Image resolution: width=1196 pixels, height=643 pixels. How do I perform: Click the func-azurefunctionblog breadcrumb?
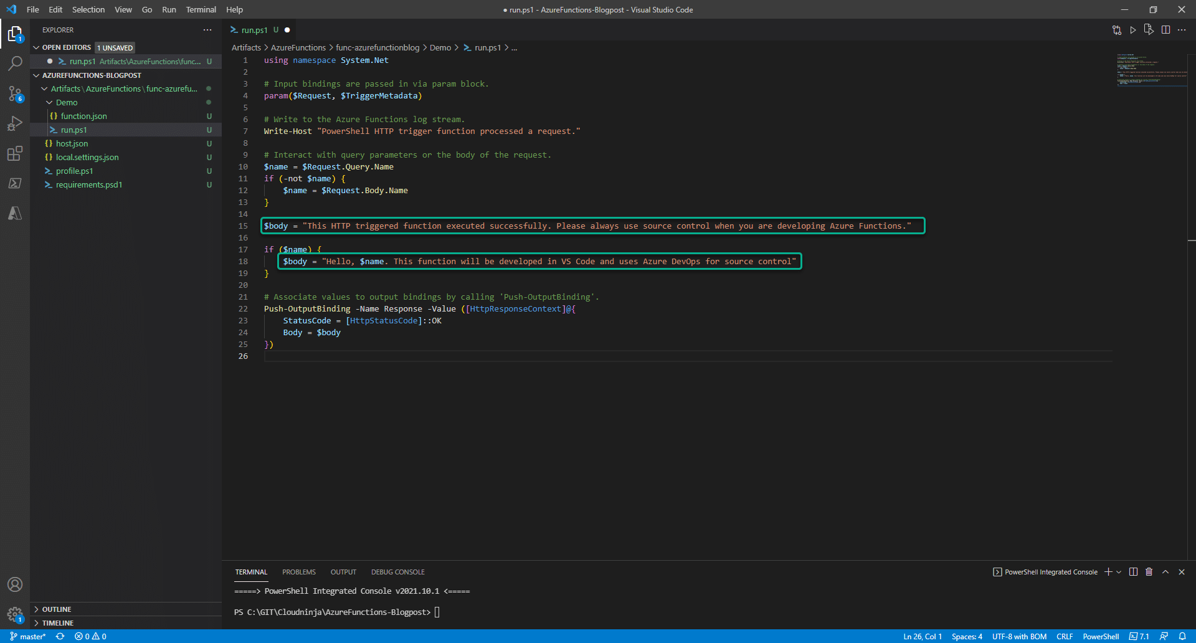pyautogui.click(x=377, y=48)
